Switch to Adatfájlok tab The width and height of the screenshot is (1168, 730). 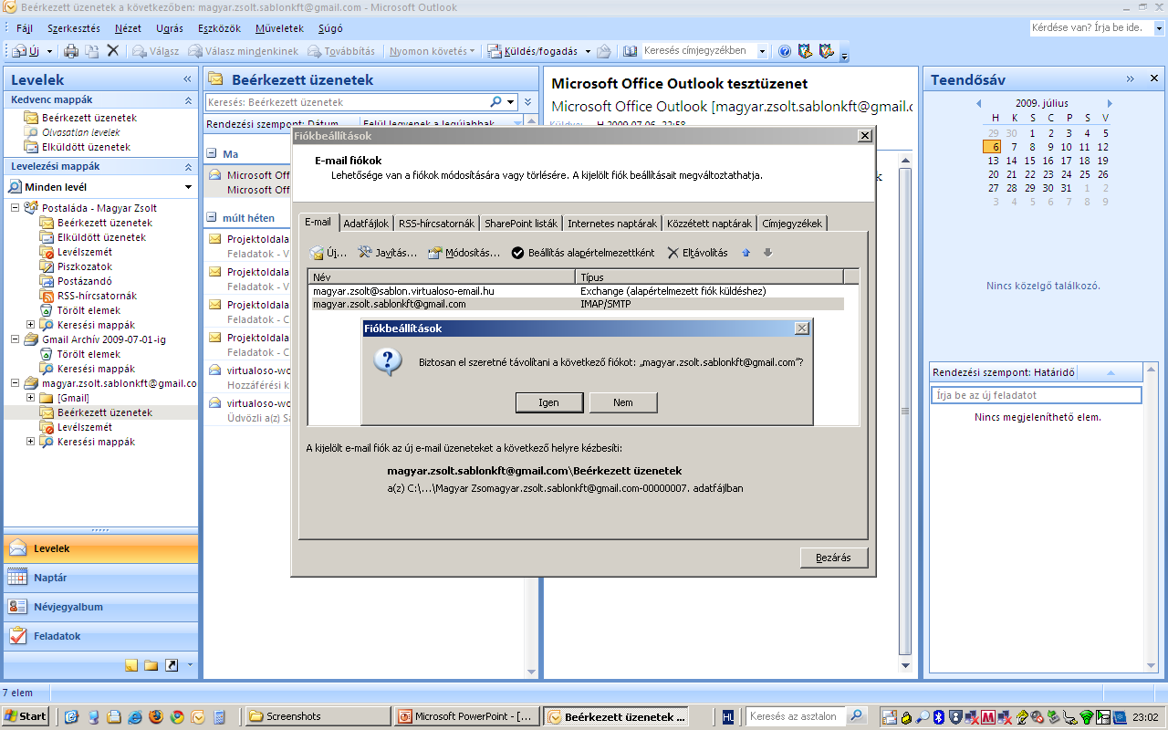(x=366, y=224)
